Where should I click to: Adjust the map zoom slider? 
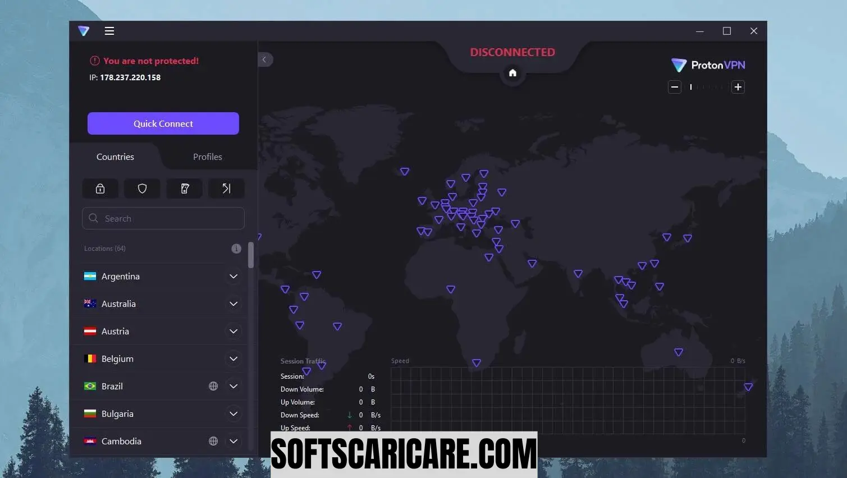tap(706, 87)
